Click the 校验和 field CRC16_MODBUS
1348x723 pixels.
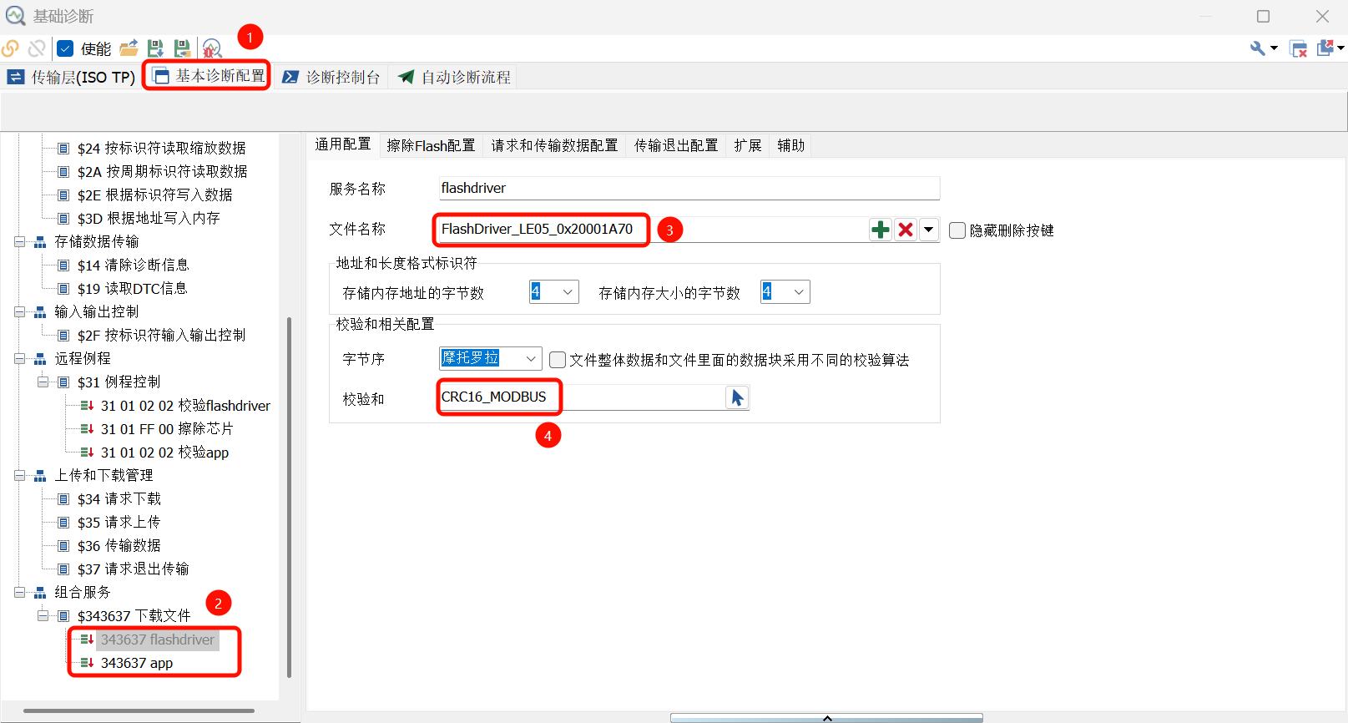point(582,397)
